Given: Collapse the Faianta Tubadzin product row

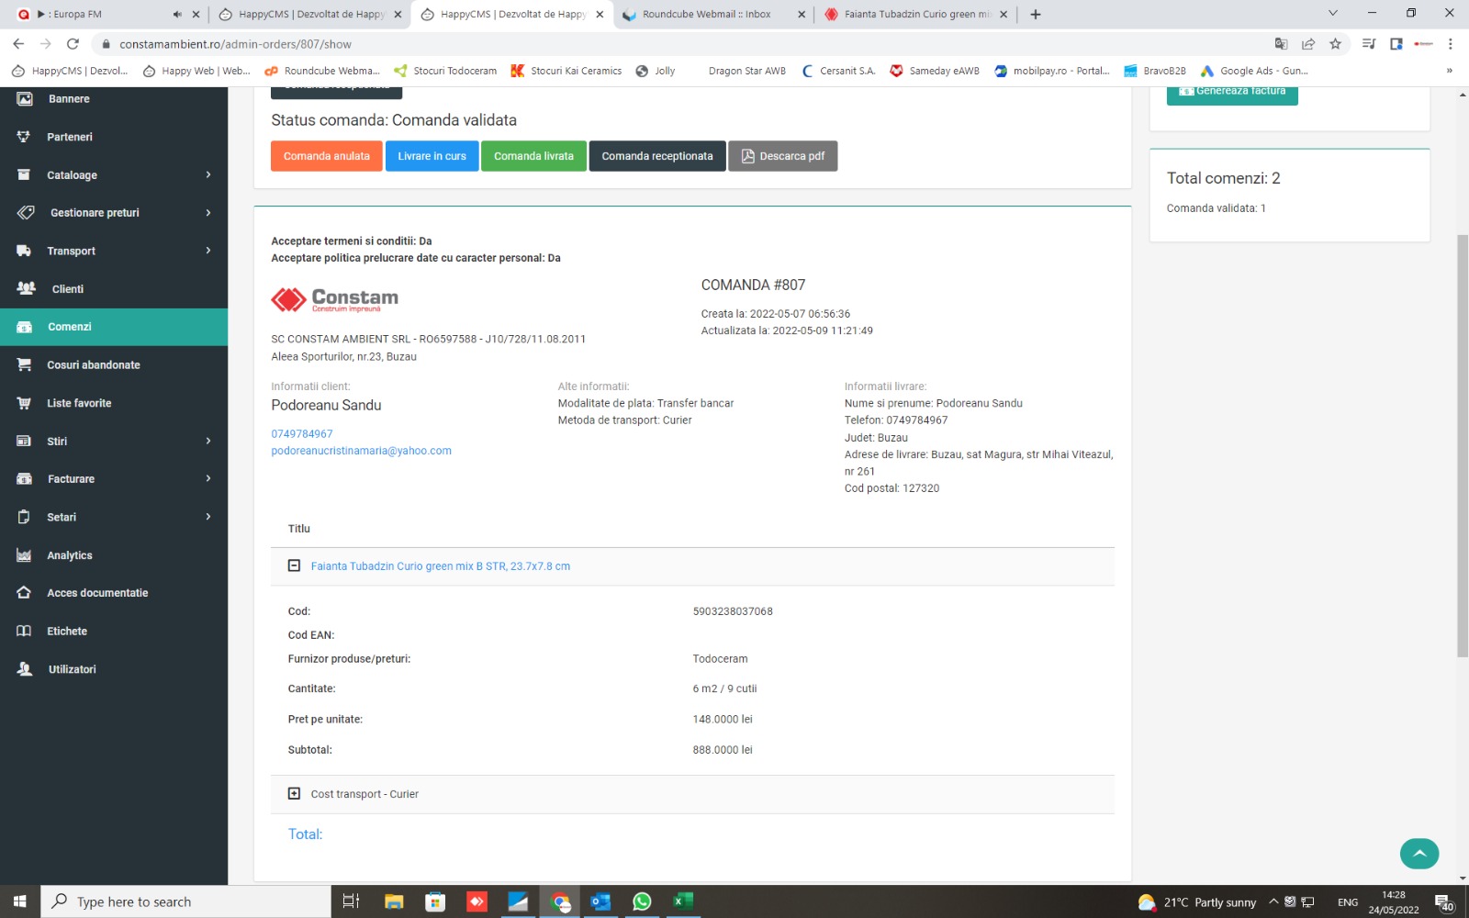Looking at the screenshot, I should point(294,565).
